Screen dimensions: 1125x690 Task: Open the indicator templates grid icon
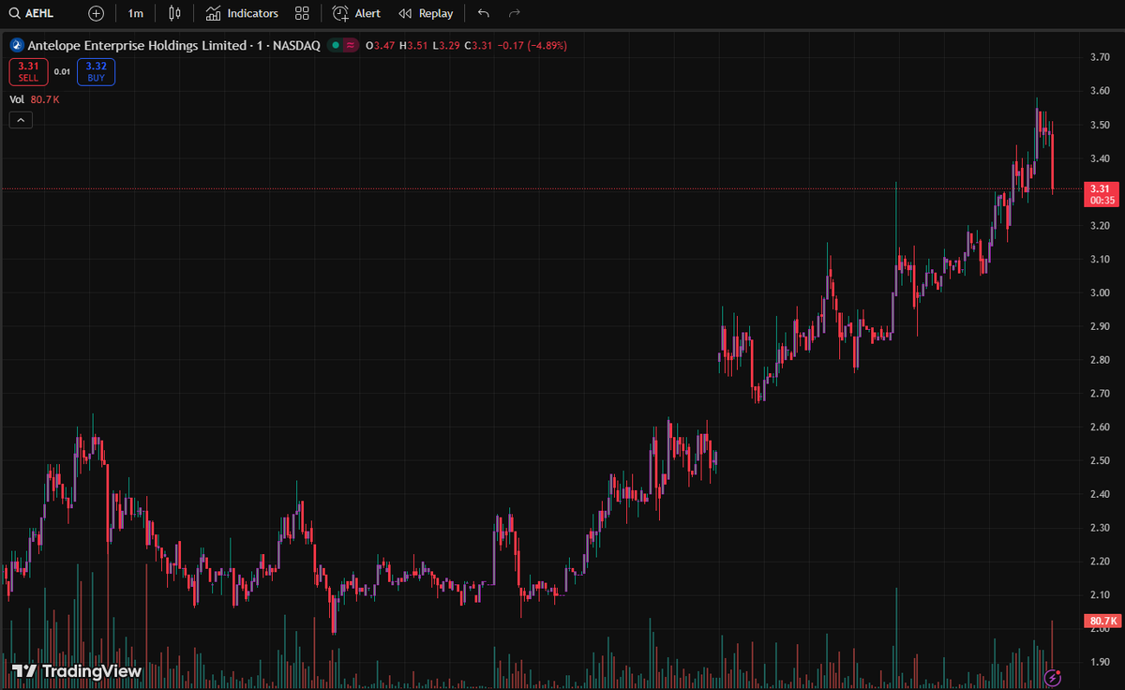[301, 13]
